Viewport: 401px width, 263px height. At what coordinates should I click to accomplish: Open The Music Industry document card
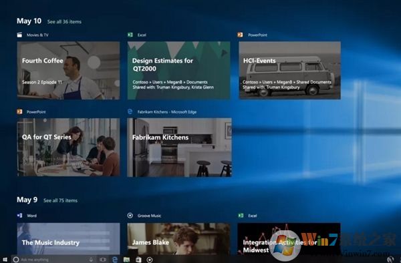[68, 239]
